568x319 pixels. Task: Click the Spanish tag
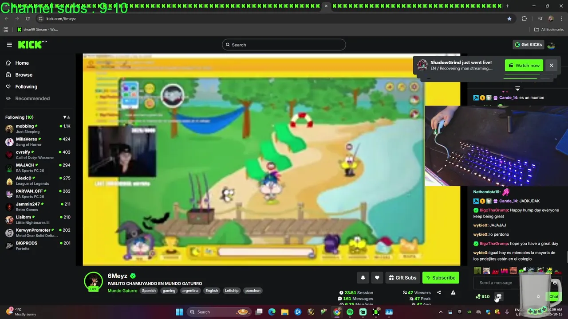pyautogui.click(x=149, y=291)
